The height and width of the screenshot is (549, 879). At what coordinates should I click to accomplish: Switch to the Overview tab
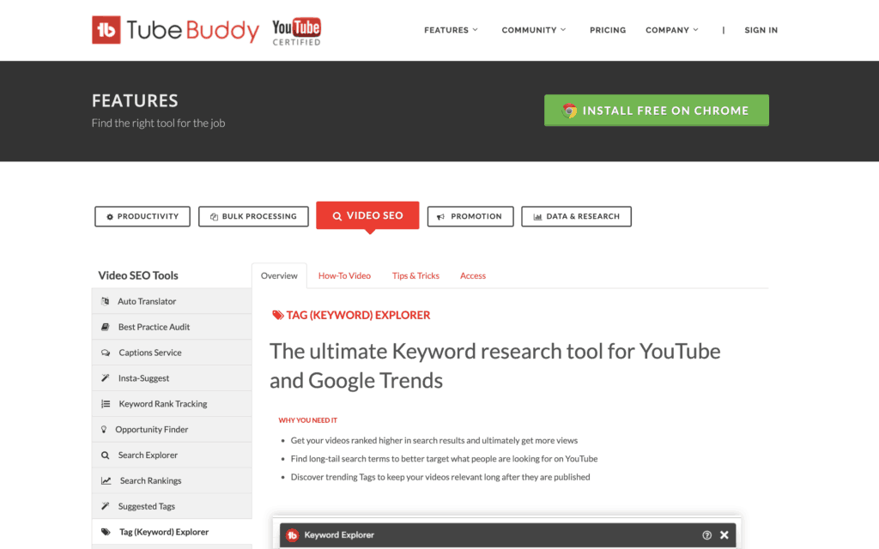tap(279, 275)
